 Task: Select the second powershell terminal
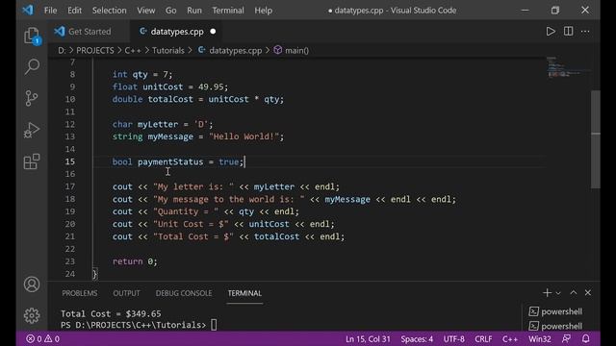click(555, 326)
